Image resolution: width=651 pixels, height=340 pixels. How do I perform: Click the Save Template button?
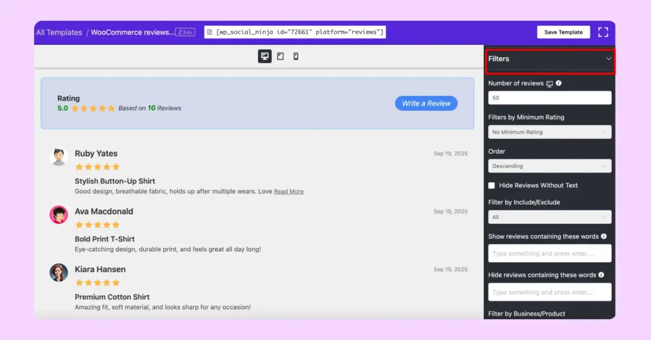tap(563, 32)
